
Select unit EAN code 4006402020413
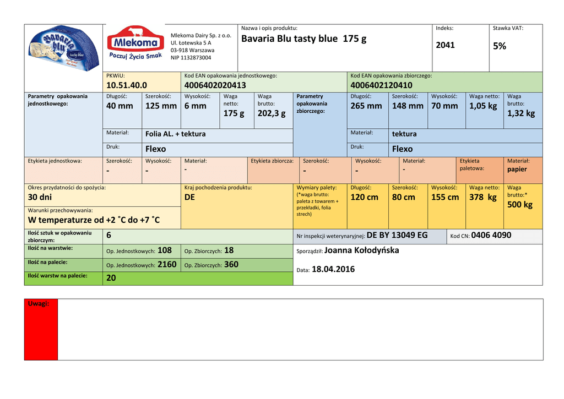click(215, 85)
